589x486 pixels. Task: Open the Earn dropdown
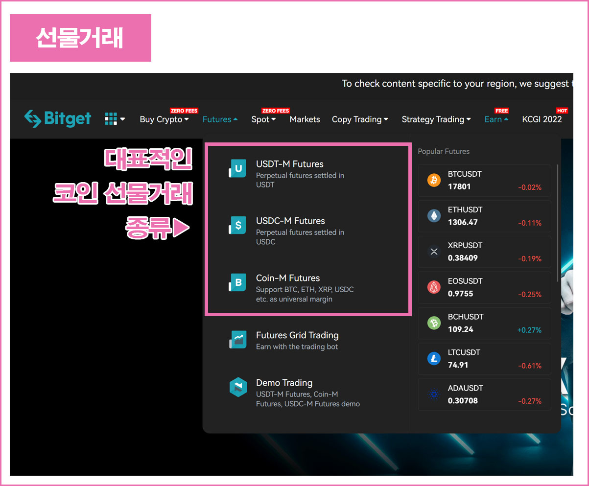(x=496, y=119)
